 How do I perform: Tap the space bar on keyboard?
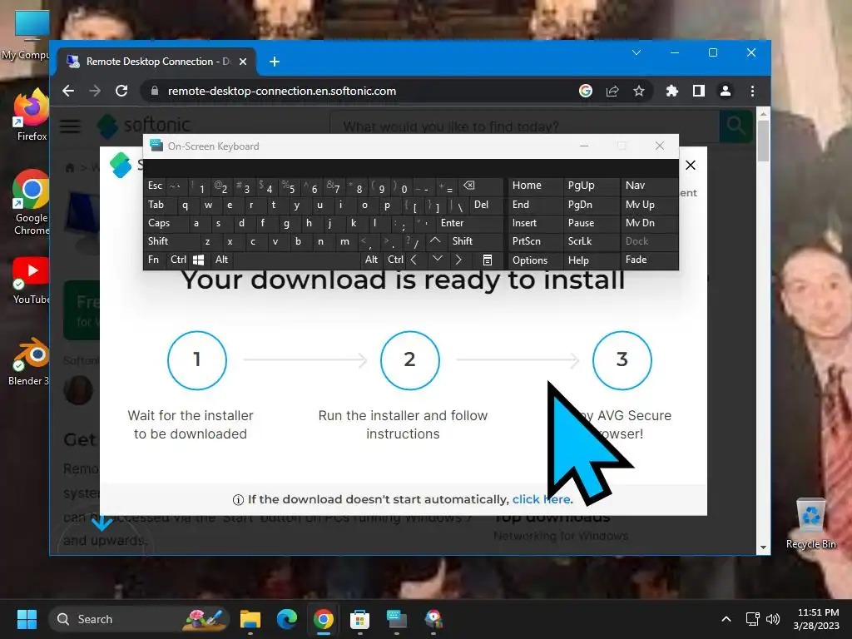point(297,260)
